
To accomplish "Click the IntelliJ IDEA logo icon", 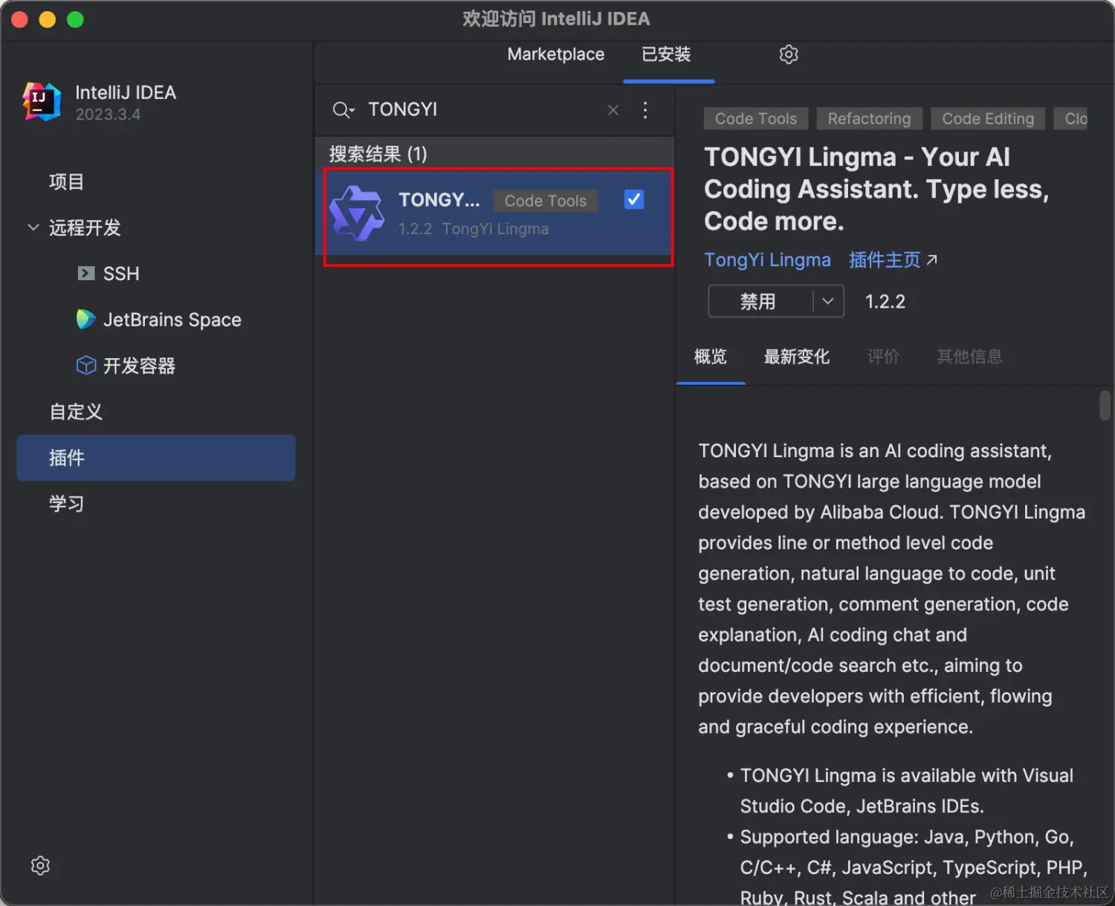I will pos(42,102).
